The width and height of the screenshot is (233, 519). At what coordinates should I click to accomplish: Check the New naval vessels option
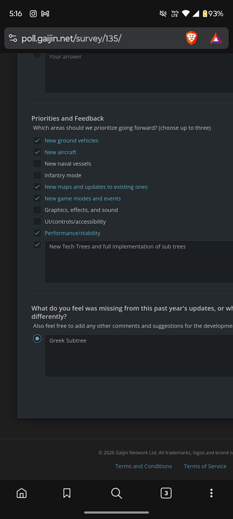coord(37,163)
